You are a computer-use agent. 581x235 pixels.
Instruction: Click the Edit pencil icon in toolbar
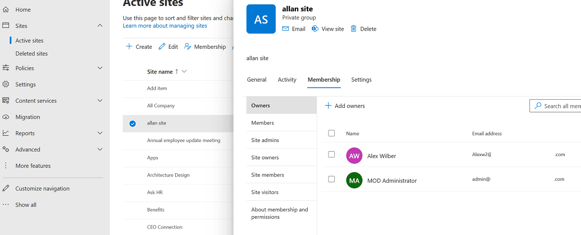tap(162, 46)
